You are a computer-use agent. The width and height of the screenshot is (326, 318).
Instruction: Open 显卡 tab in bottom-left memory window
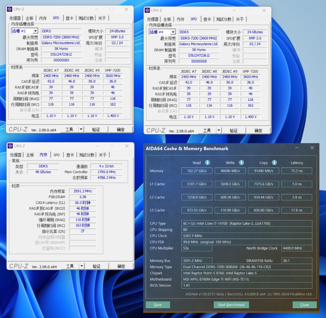(70, 155)
